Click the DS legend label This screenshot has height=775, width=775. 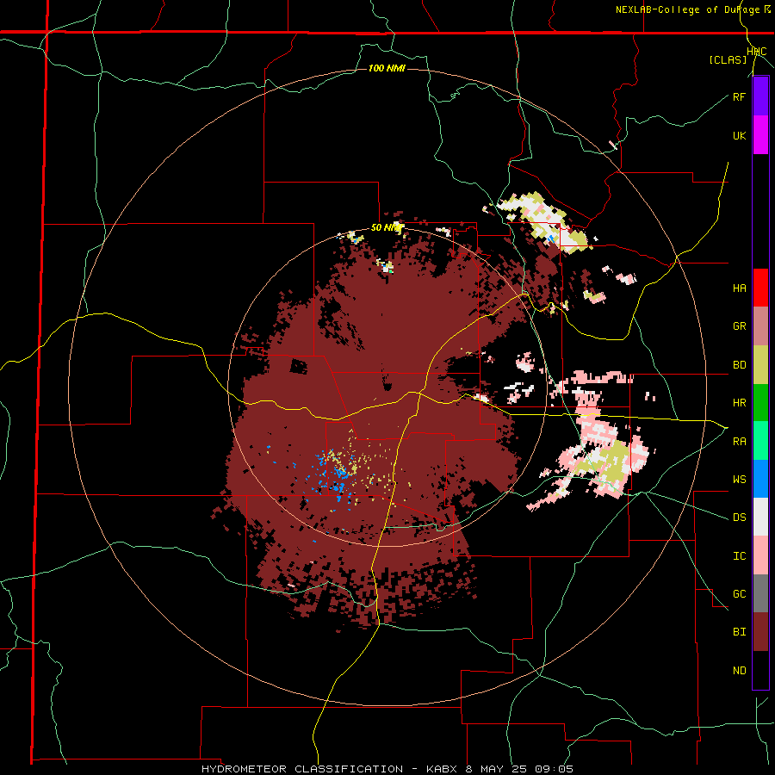click(739, 518)
